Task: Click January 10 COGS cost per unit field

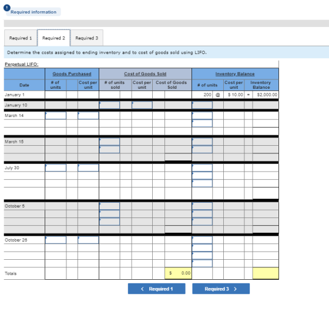Action: click(x=142, y=105)
